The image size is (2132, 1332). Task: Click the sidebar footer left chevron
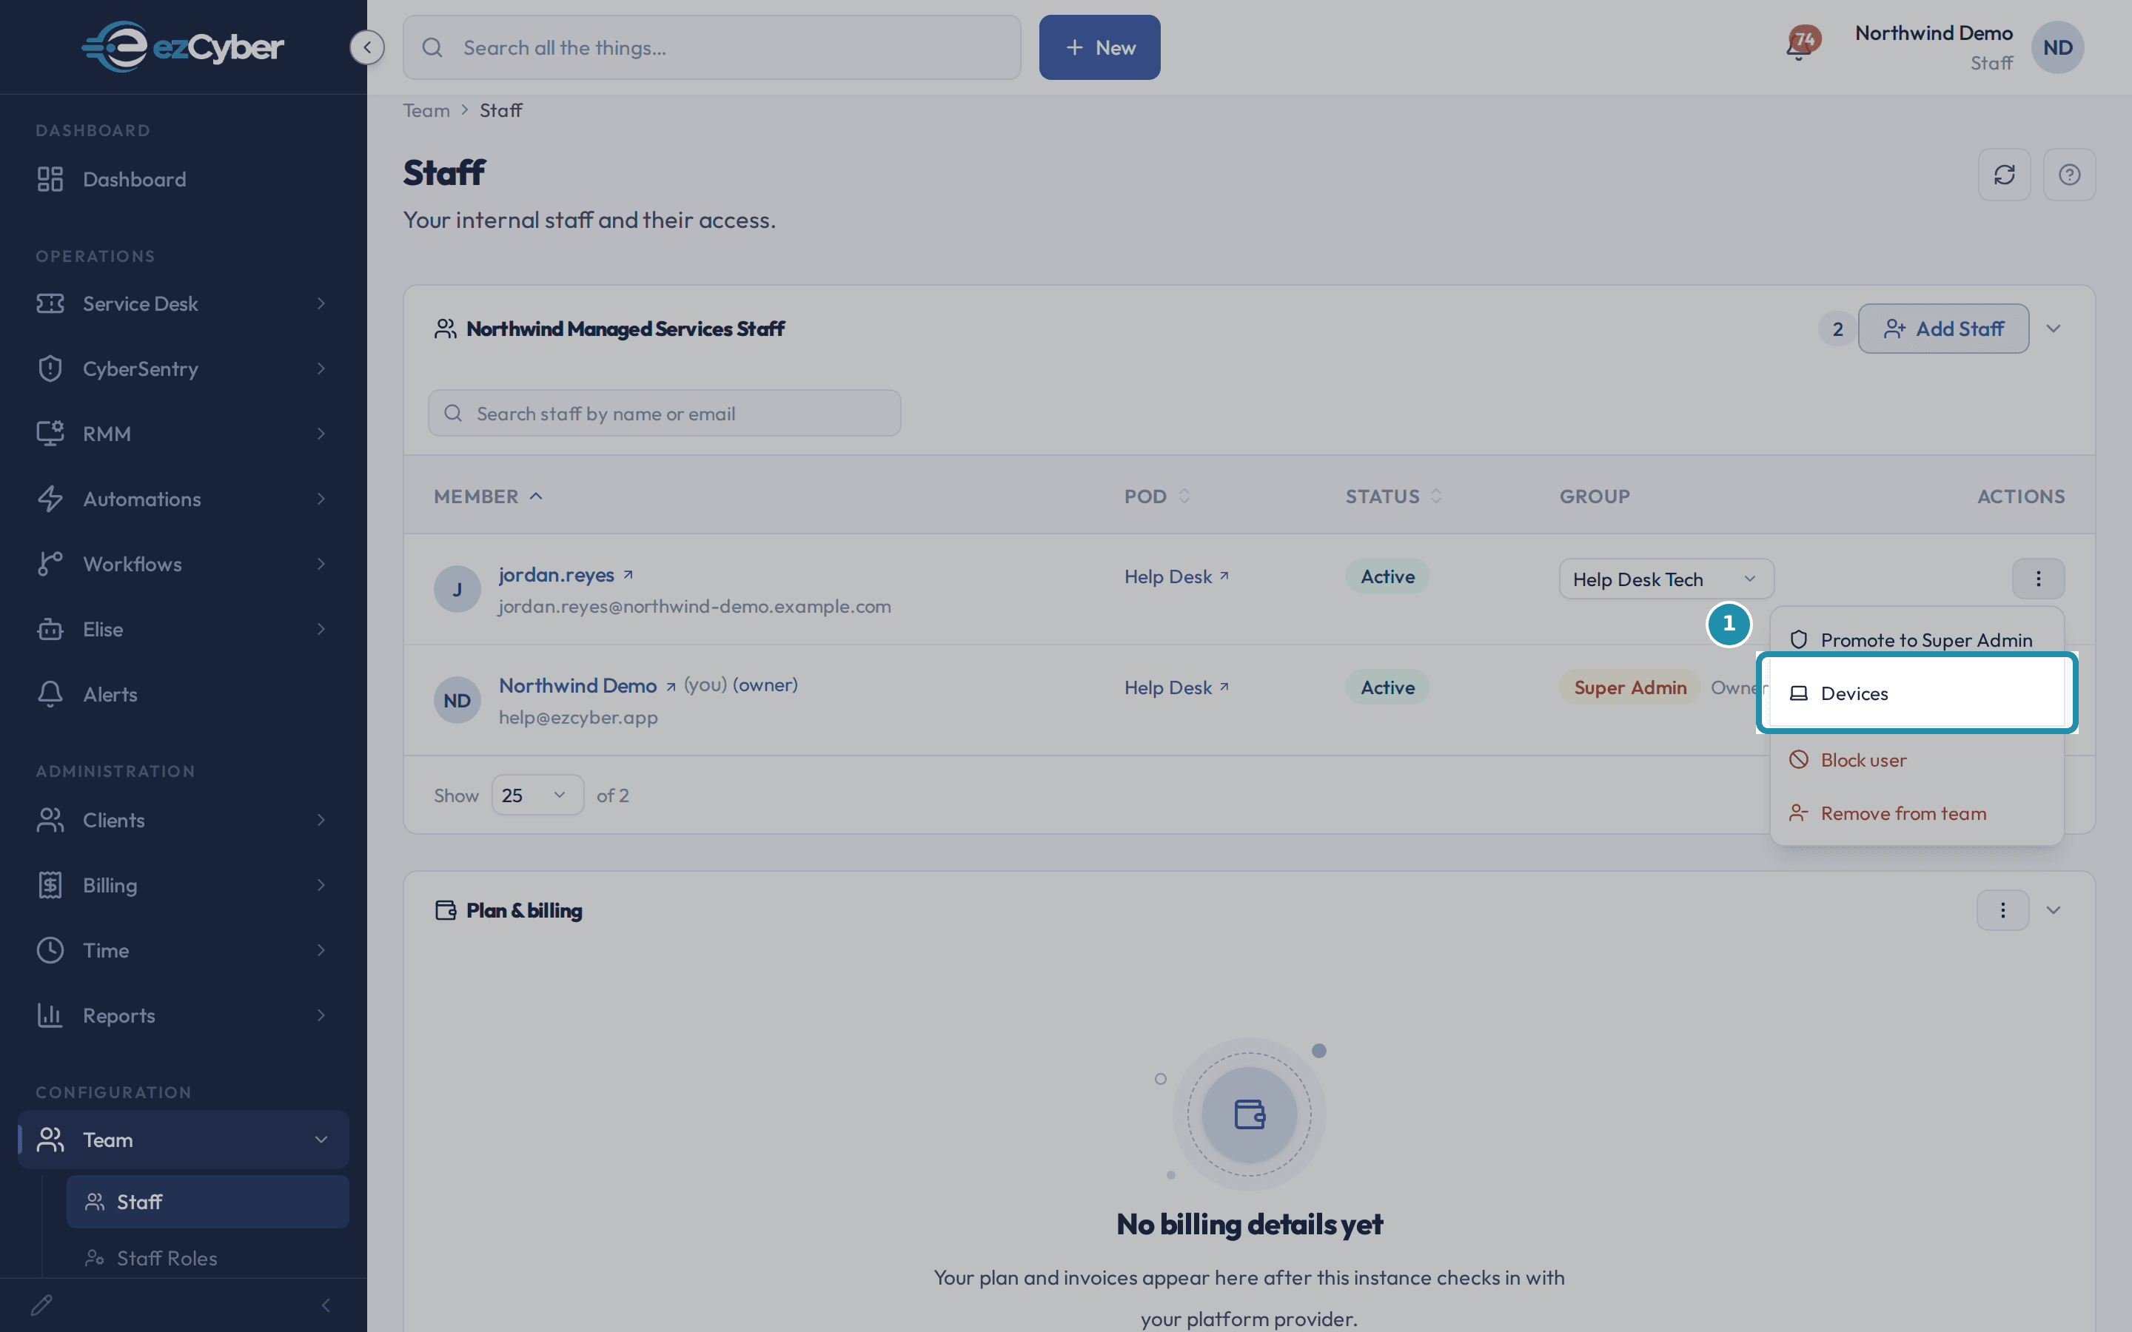pos(326,1305)
